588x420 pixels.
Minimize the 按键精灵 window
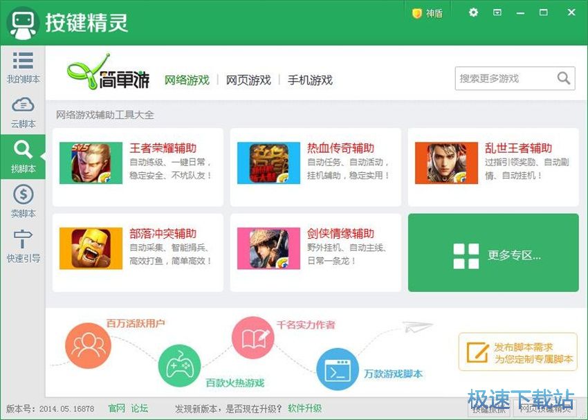coord(520,13)
